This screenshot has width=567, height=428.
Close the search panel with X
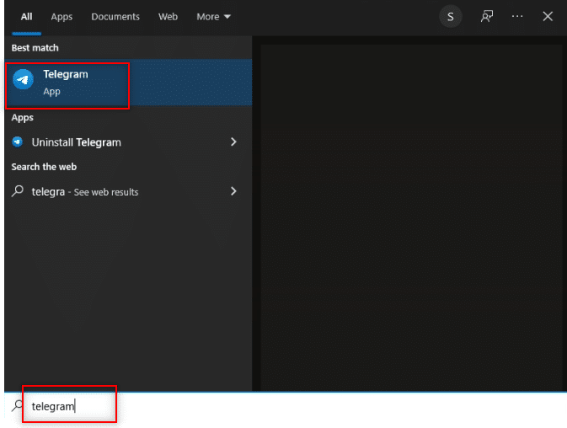[548, 16]
